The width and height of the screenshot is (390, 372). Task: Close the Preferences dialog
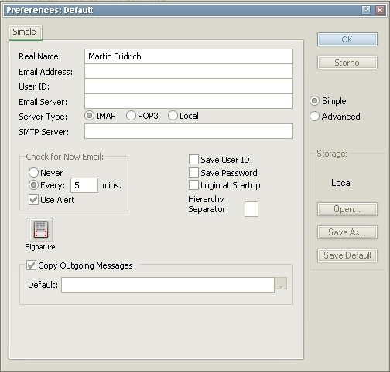[x=380, y=10]
